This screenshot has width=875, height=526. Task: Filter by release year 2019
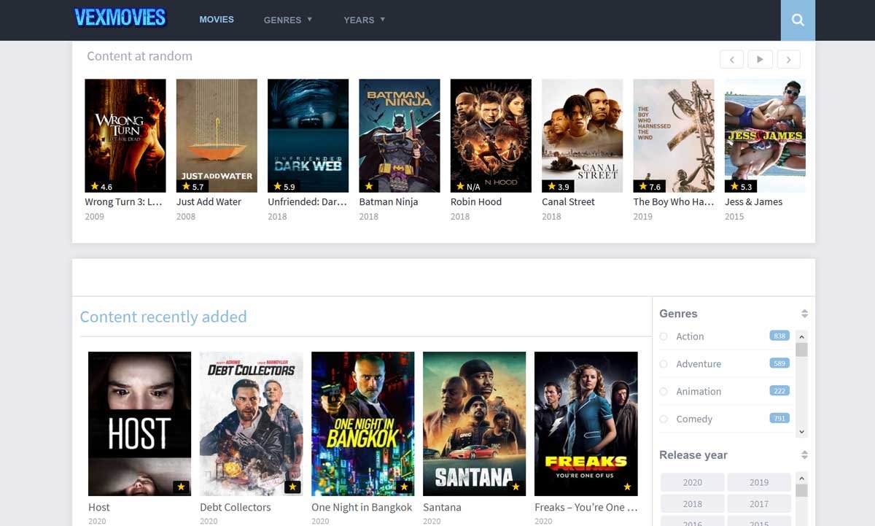[759, 482]
